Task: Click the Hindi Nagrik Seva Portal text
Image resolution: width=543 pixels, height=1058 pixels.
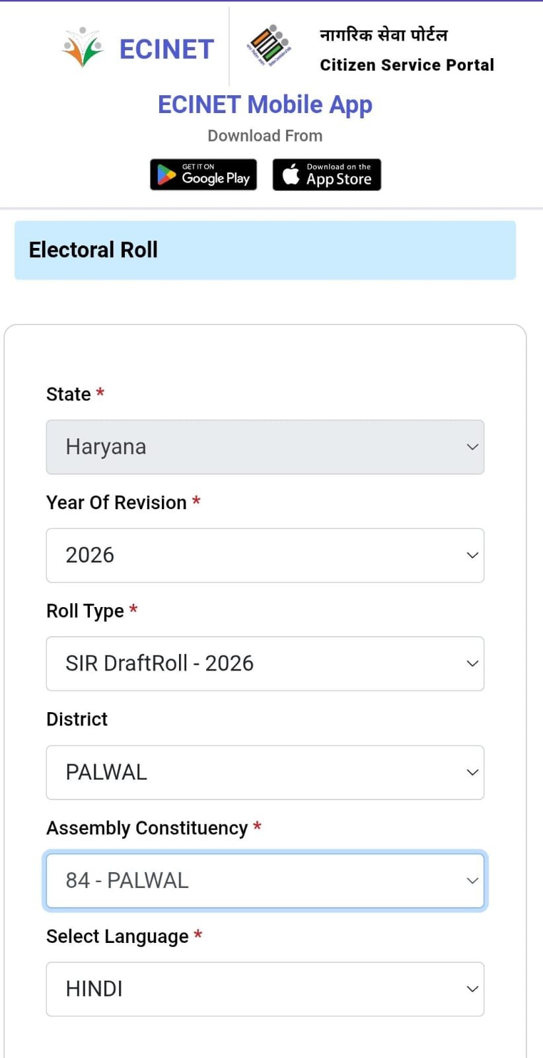Action: (384, 34)
